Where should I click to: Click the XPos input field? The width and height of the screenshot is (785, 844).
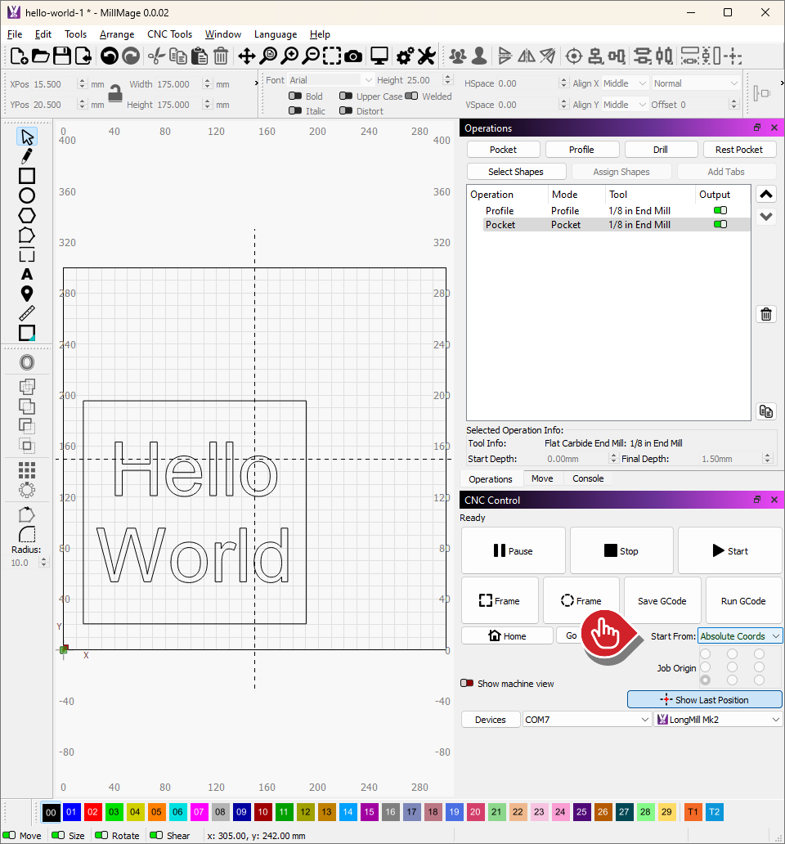54,84
